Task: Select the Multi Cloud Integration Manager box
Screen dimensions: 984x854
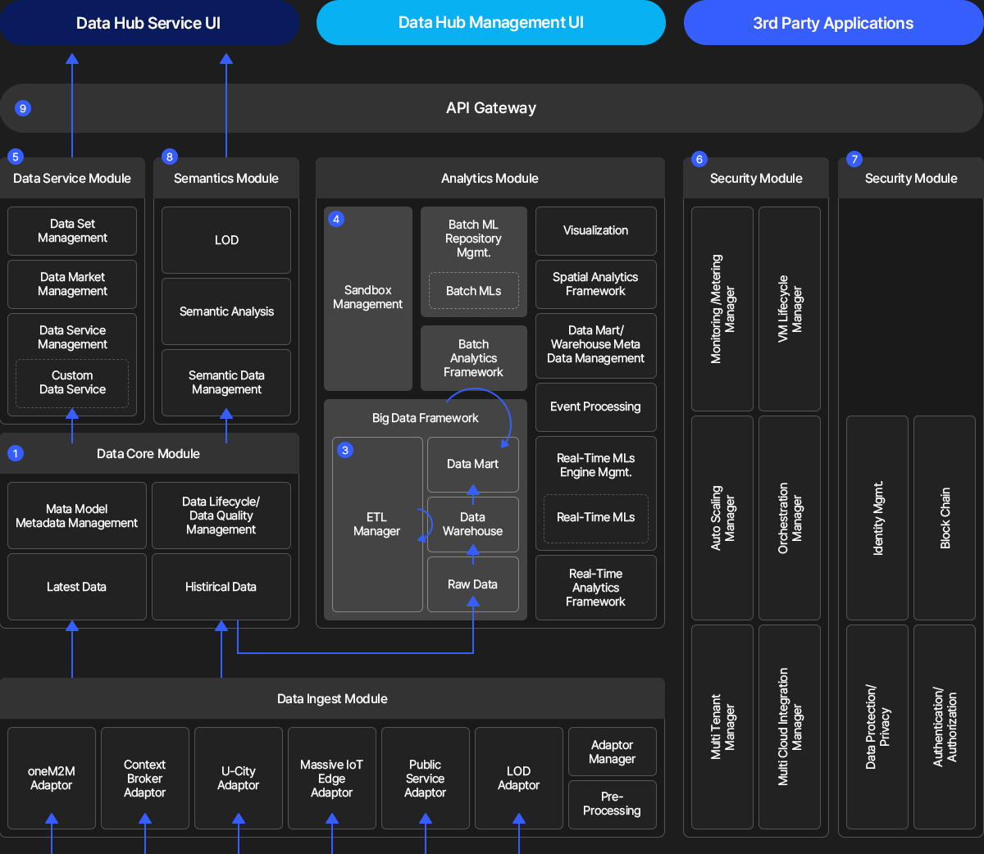Action: point(790,727)
